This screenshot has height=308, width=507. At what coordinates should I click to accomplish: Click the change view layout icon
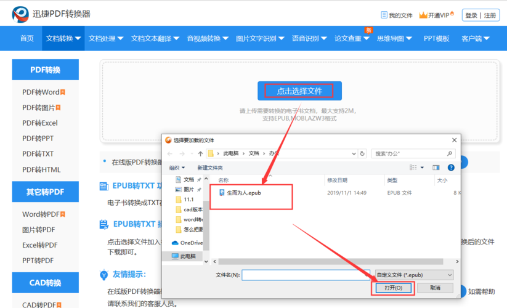(413, 167)
